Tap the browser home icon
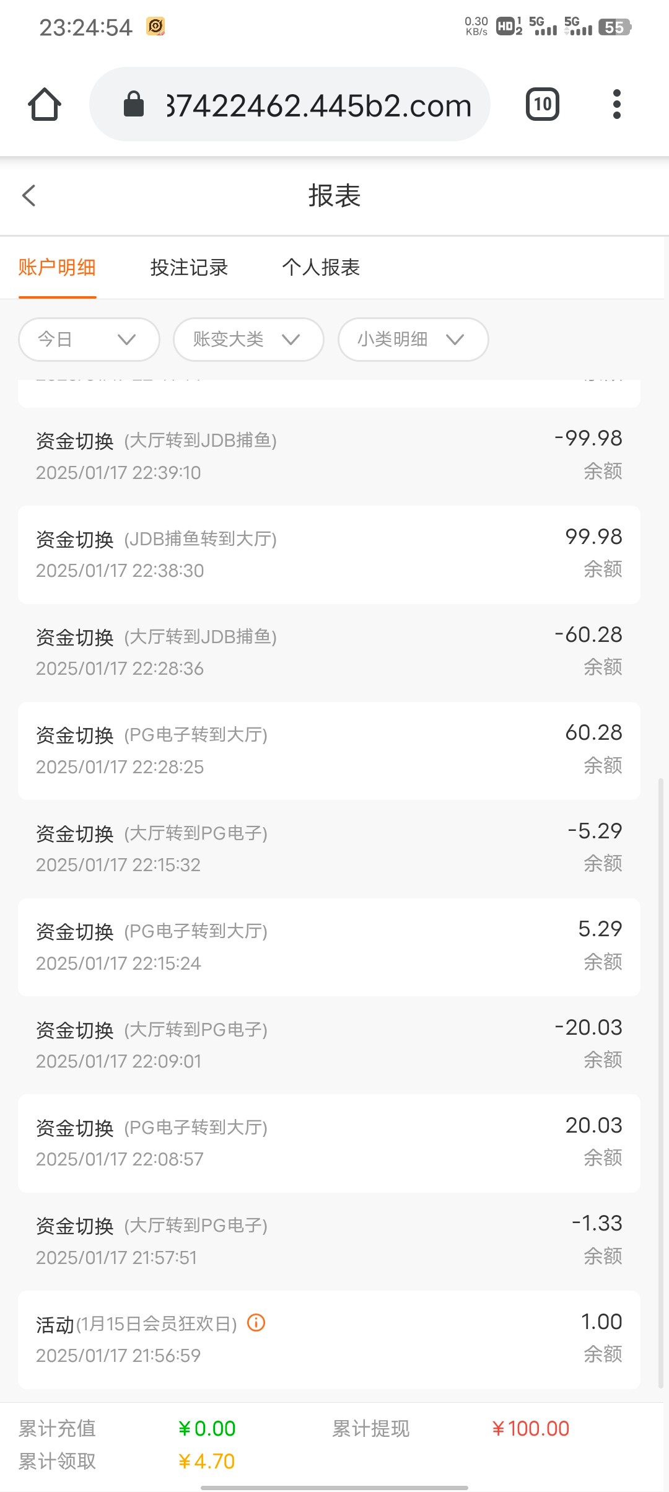 (45, 104)
